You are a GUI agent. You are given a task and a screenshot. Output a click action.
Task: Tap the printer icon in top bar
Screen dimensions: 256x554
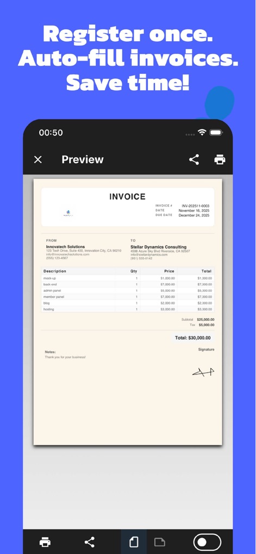click(220, 160)
